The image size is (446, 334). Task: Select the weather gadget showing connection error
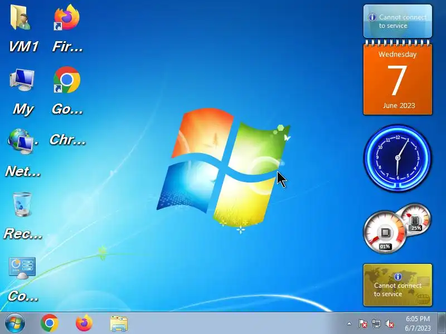397,21
